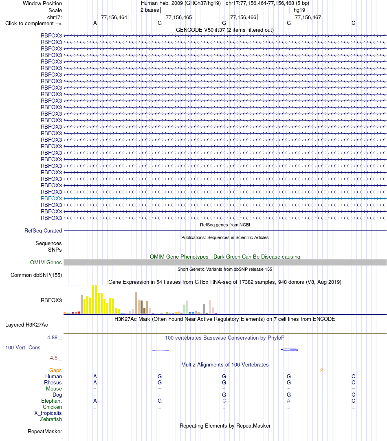Screen dimensions: 387x441
Task: Click the 'SNPs' track label
Action: [x=55, y=250]
